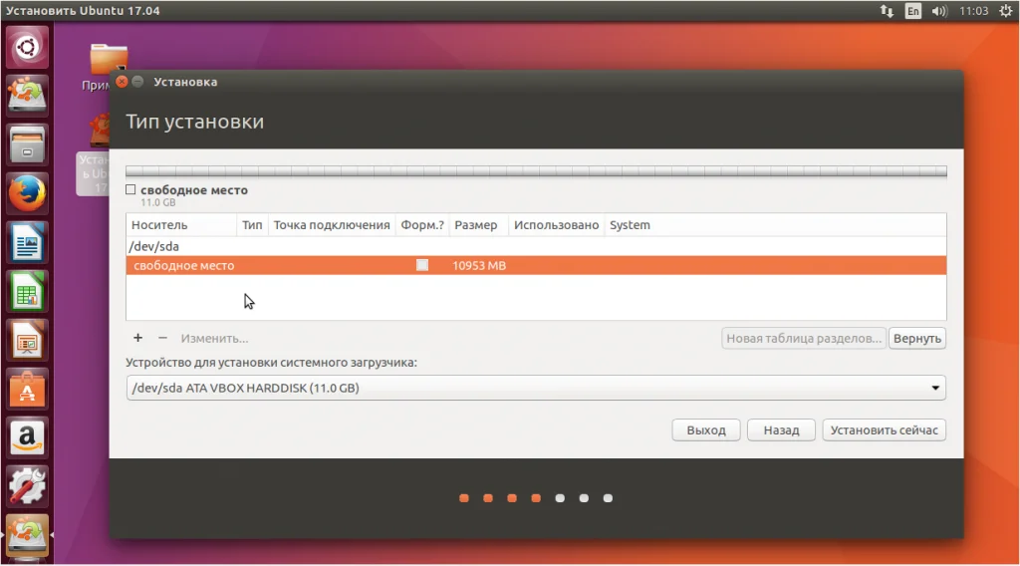
Task: Open Amazon launcher icon
Action: 27,437
